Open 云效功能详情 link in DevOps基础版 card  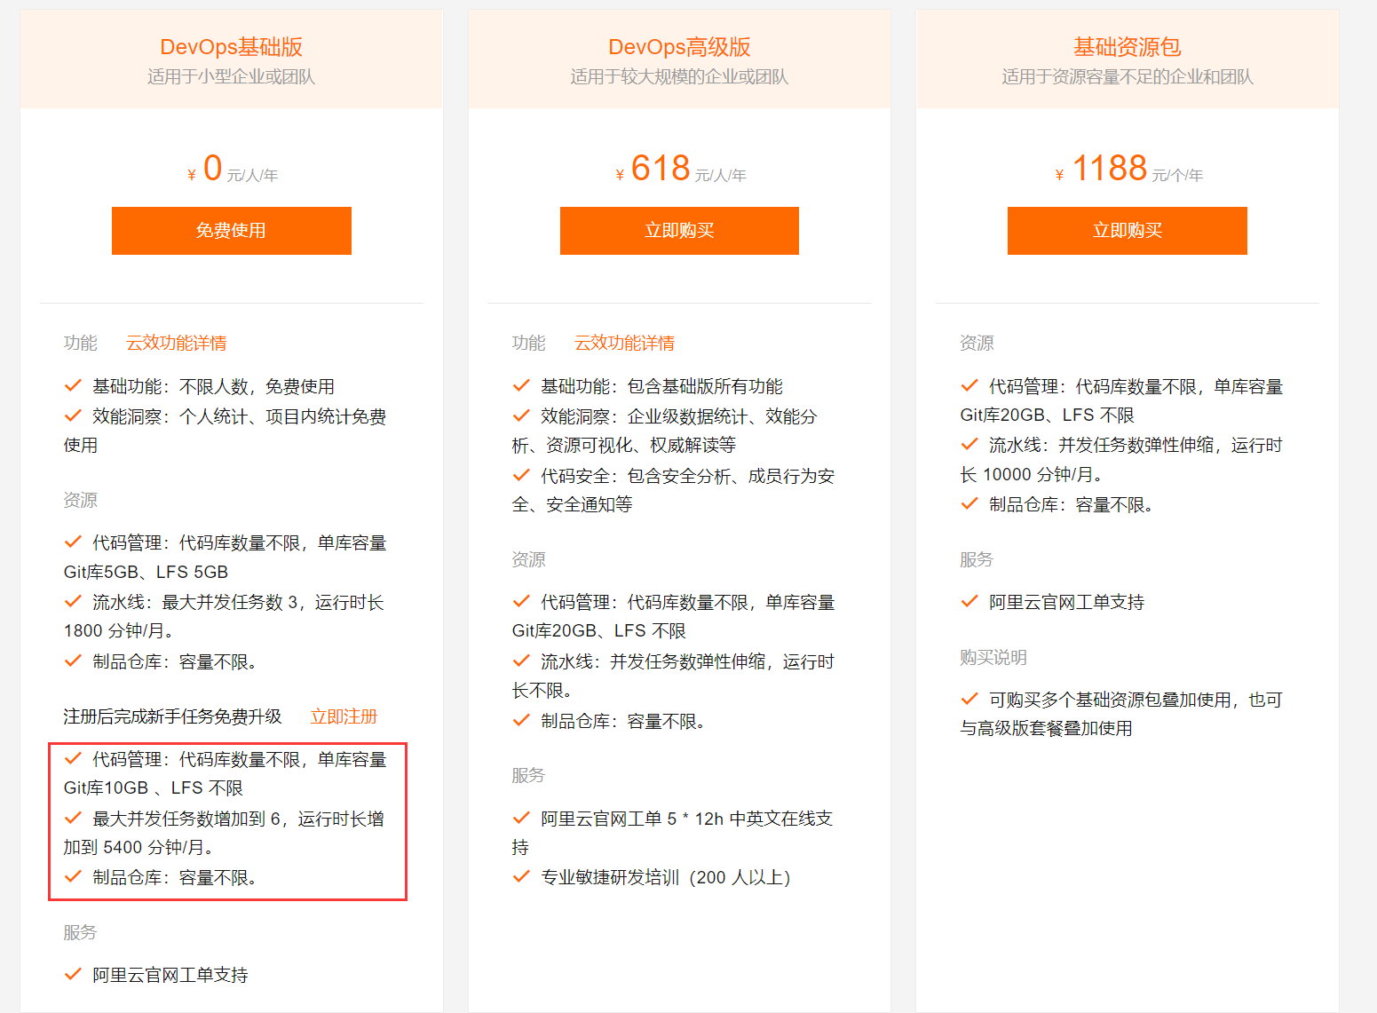point(176,343)
